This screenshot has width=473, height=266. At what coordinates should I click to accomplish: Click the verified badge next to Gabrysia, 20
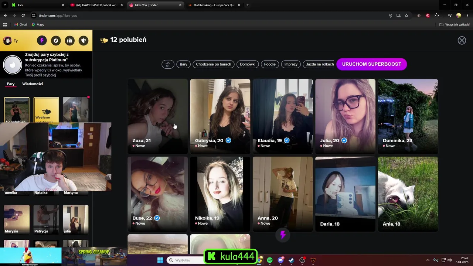coord(228,140)
